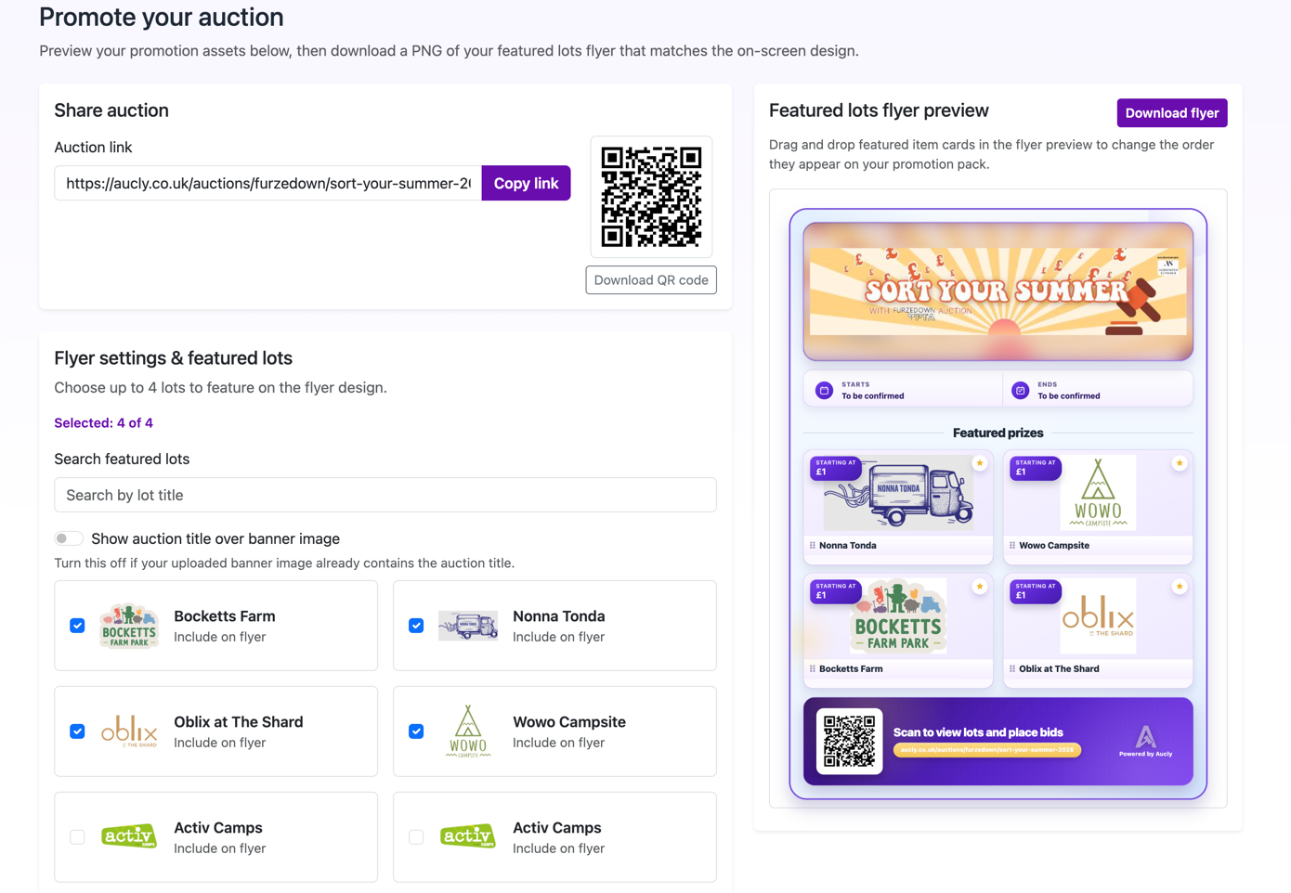Viewport: 1291px width, 893px height.
Task: Uncheck the Wowo Campsite checkbox
Action: click(x=416, y=731)
